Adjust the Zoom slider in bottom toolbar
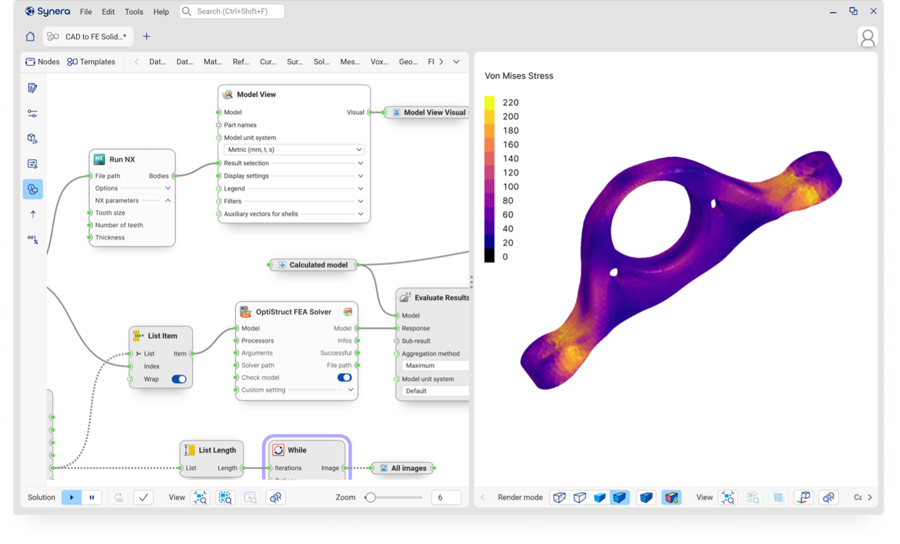This screenshot has height=544, width=900. point(370,496)
